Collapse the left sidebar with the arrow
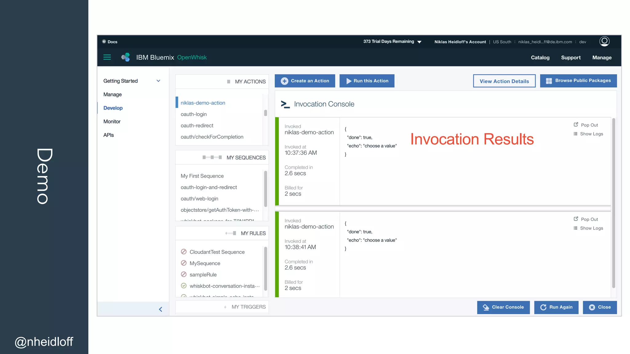The image size is (630, 354). [160, 309]
